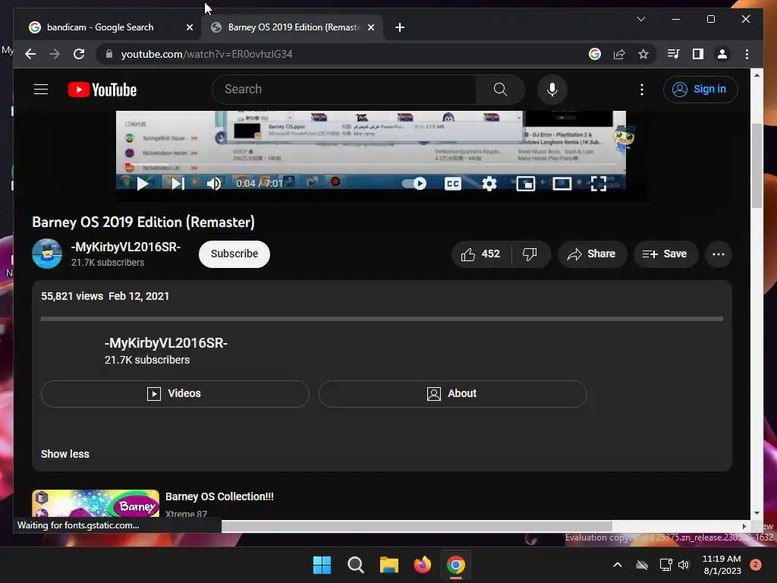Close the Barney OS 2019 Edition tab
Screen dimensions: 777x583
click(370, 28)
